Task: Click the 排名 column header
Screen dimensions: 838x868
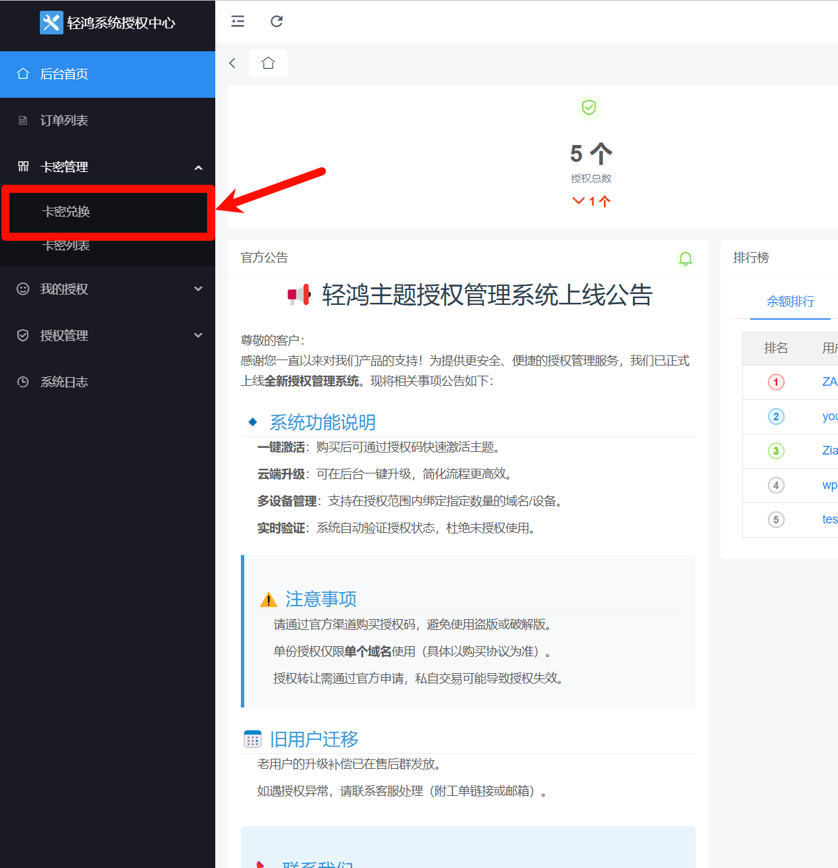Action: tap(776, 348)
